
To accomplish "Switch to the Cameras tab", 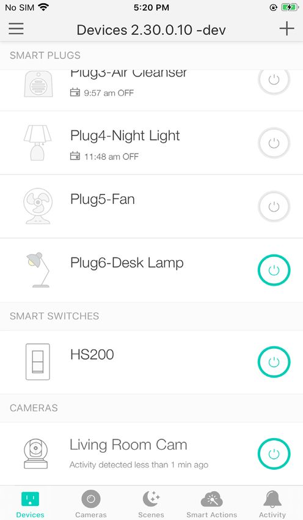I will click(x=91, y=504).
